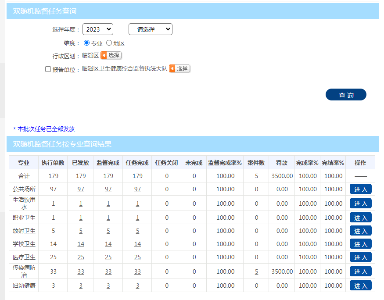Select the 专业 radio button

86,43
